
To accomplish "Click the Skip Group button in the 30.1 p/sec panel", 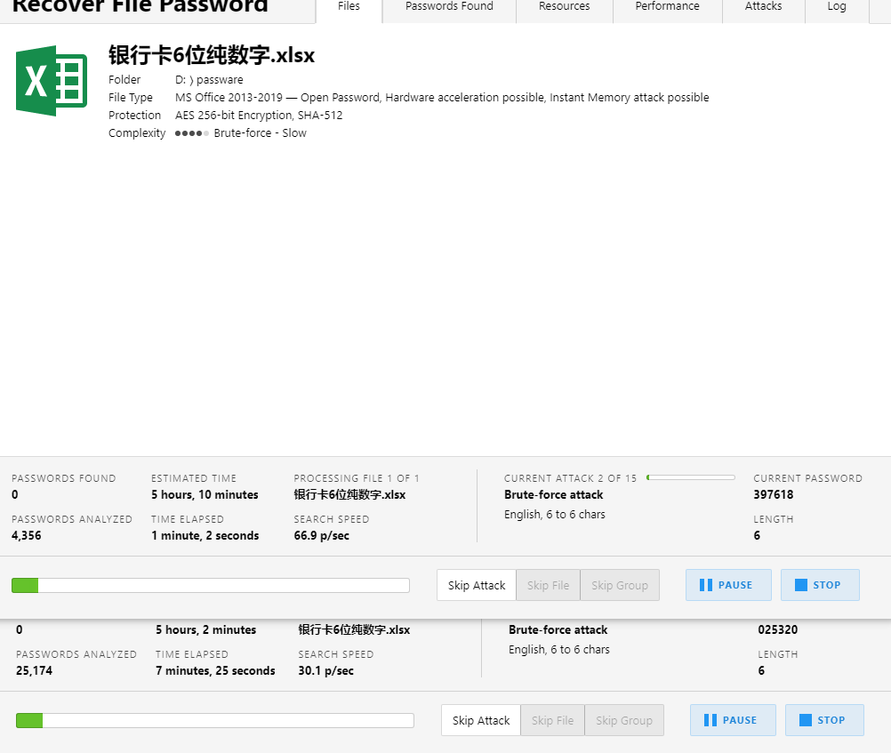I will click(623, 720).
